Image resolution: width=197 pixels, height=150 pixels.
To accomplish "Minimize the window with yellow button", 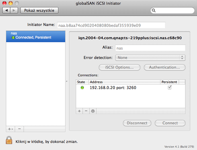I will point(10,3).
